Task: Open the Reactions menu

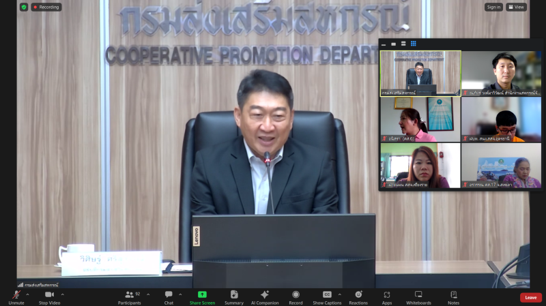Action: (x=358, y=298)
